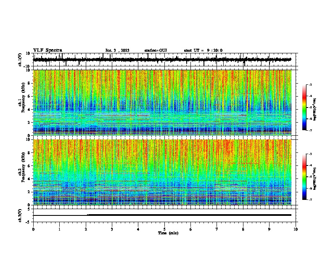333x257 pixels.
Task: Click the ch.3 voltage trace panel
Action: click(165, 215)
